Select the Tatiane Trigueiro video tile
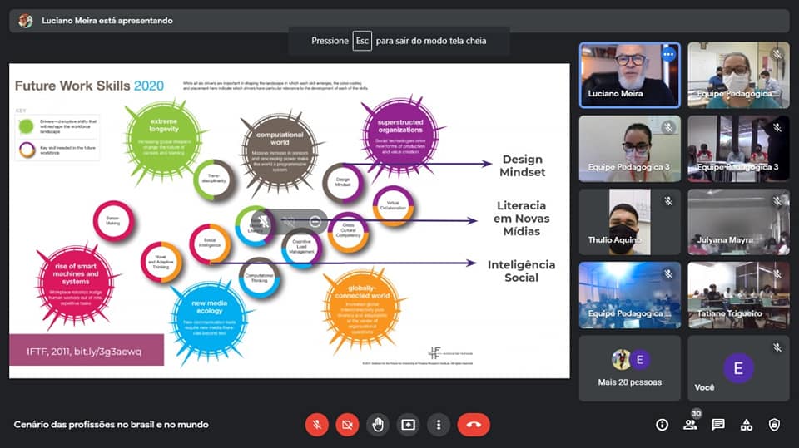The width and height of the screenshot is (799, 448). click(x=738, y=295)
